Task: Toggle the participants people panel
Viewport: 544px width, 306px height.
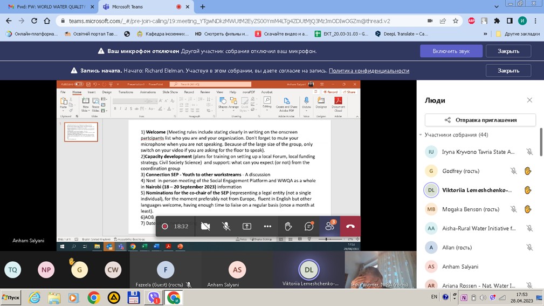Action: point(329,227)
